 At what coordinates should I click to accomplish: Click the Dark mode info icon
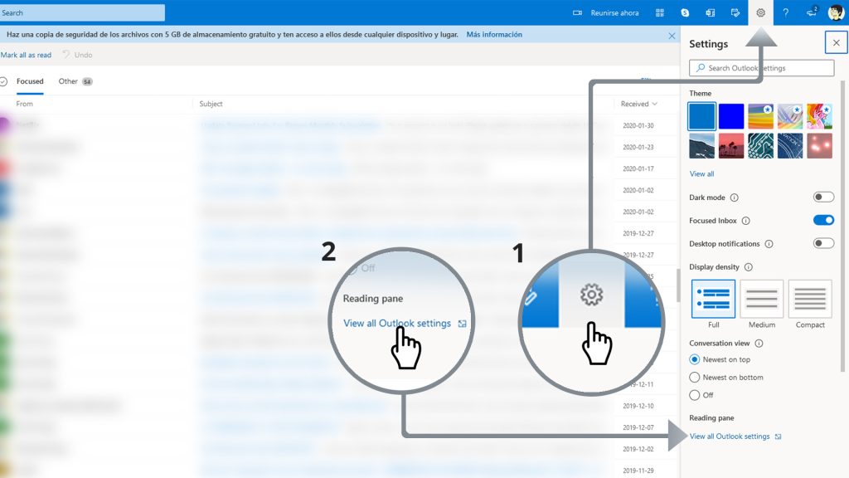(735, 198)
